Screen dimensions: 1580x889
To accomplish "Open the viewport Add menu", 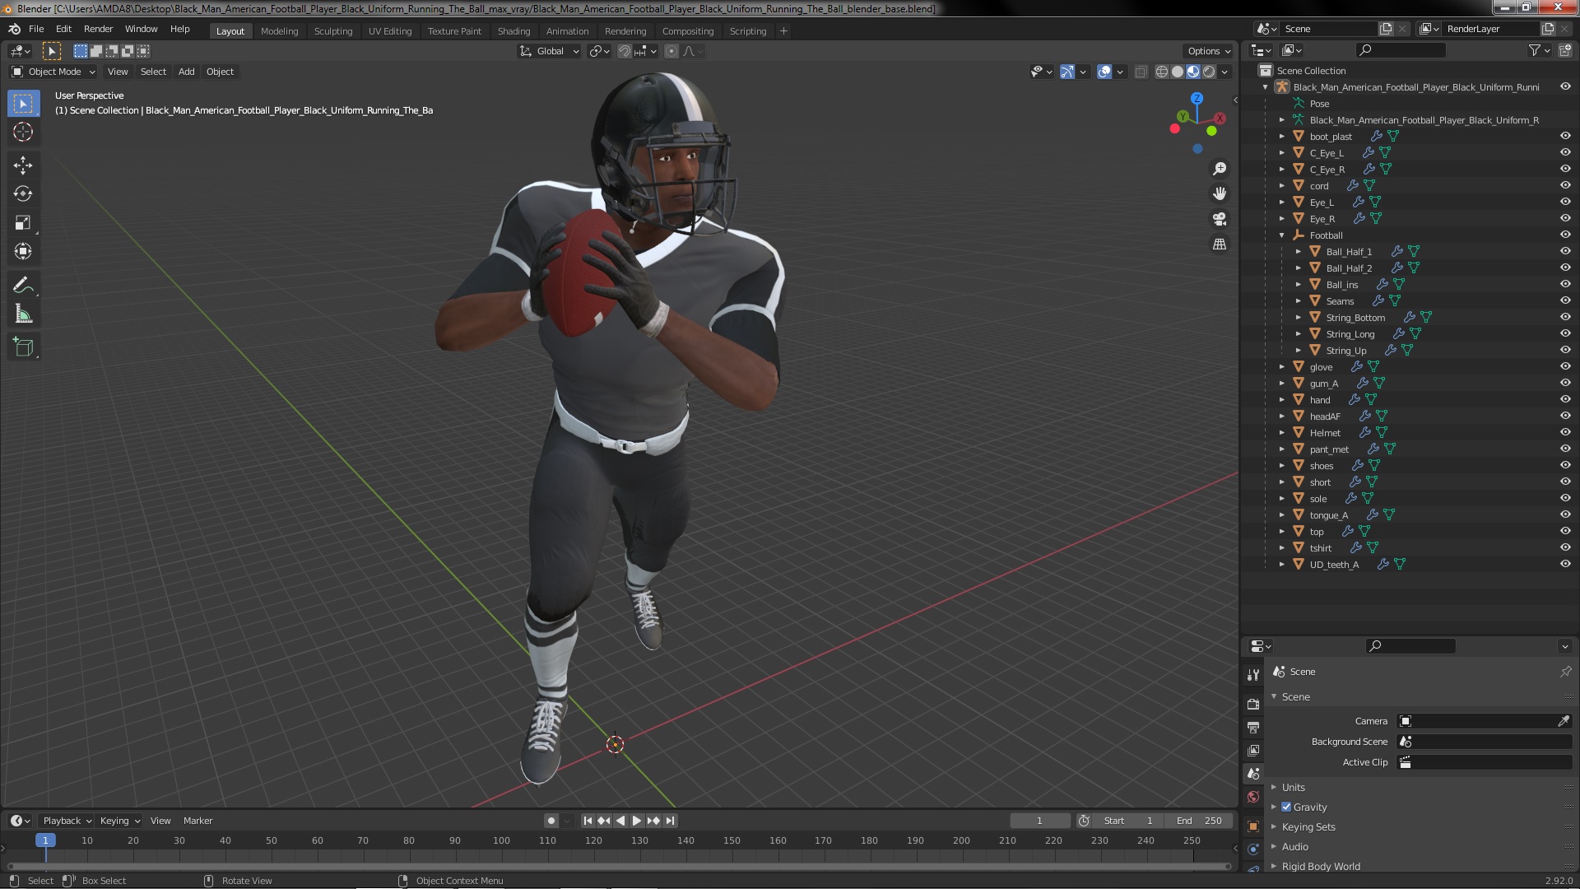I will pos(187,72).
